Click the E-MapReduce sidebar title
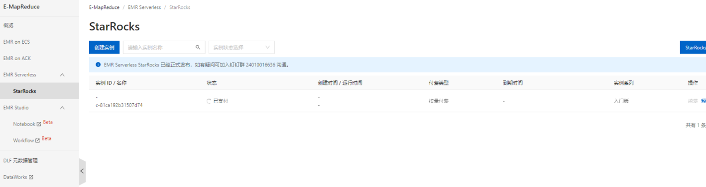 pos(21,7)
